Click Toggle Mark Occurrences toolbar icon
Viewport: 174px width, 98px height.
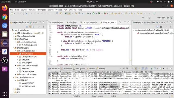tap(69, 13)
